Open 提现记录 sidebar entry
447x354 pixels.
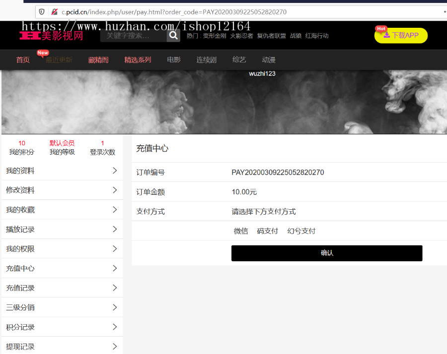tap(62, 346)
